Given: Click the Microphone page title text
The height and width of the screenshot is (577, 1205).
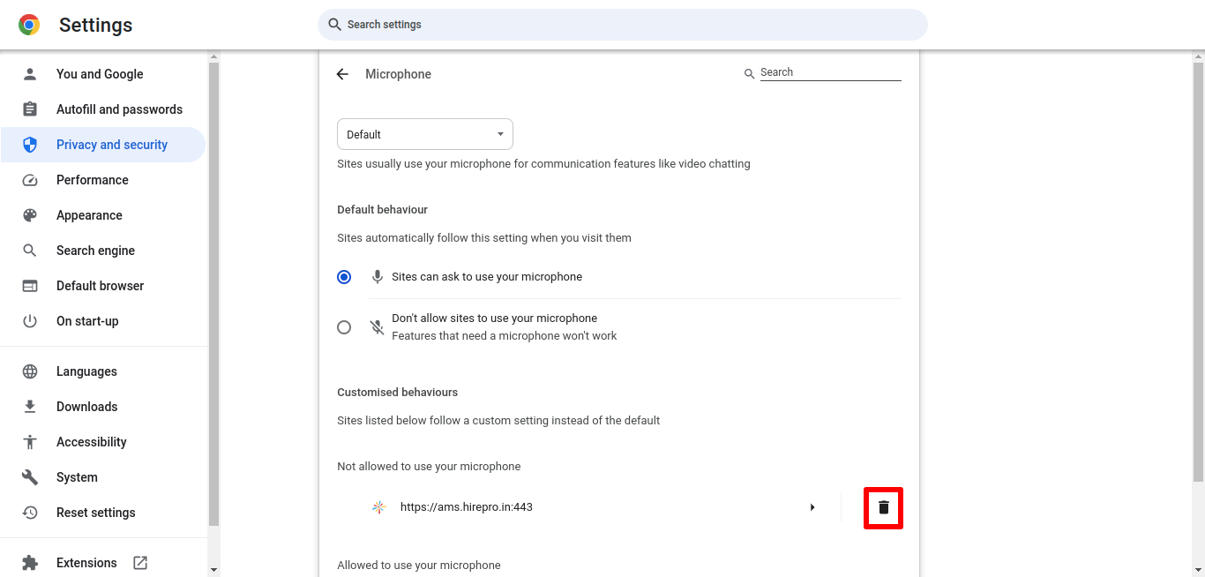Looking at the screenshot, I should (399, 74).
